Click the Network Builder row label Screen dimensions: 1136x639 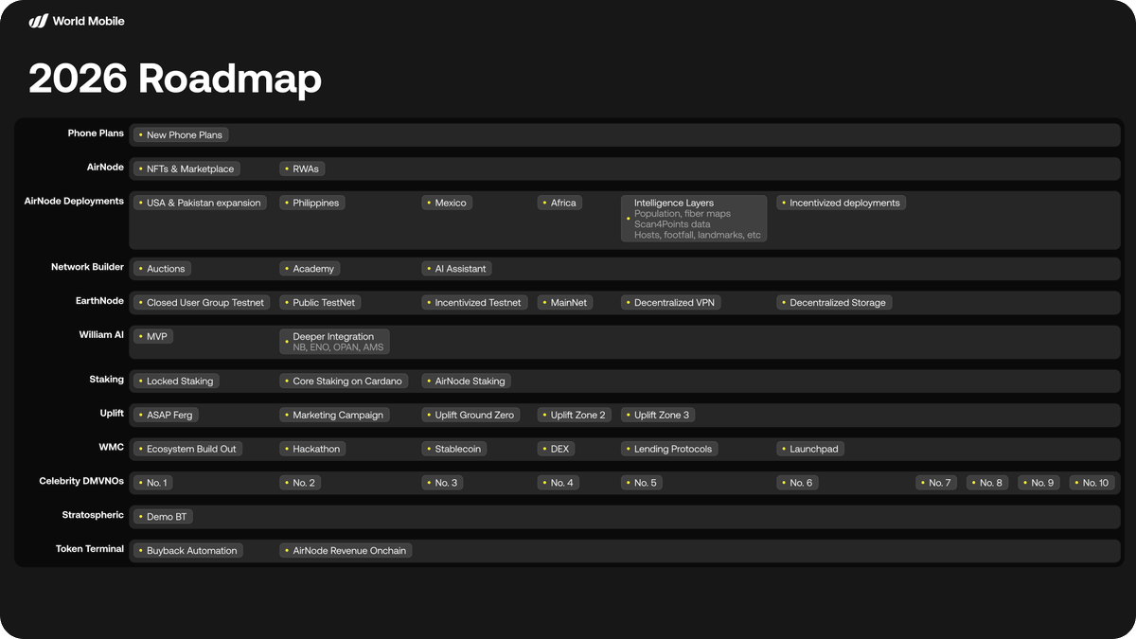(x=87, y=267)
